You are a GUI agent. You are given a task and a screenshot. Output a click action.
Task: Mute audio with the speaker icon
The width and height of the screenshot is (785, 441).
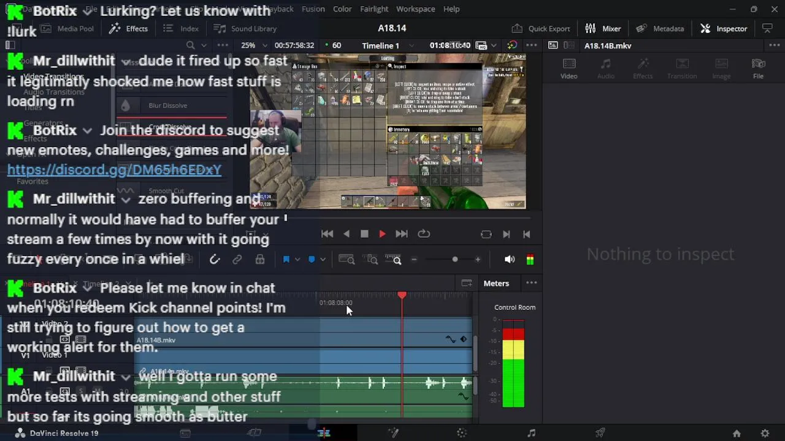pyautogui.click(x=510, y=260)
